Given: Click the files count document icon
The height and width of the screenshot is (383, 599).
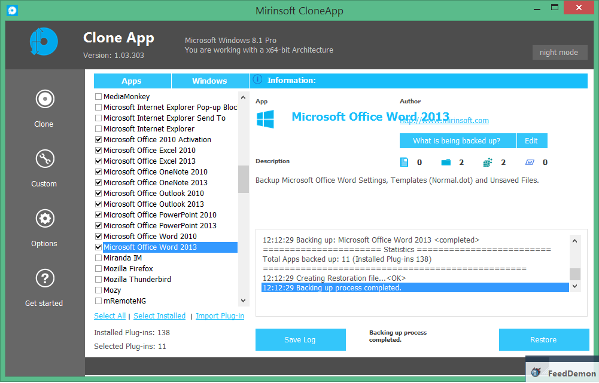Looking at the screenshot, I should tap(404, 162).
